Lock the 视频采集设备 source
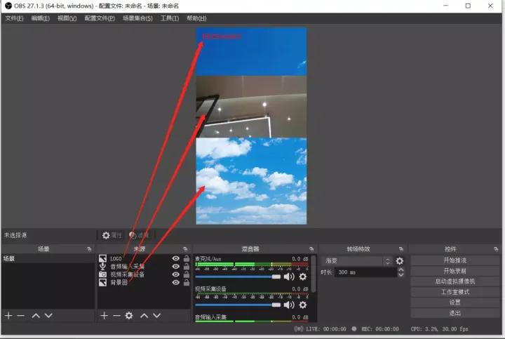Screen dimensions: 505x339 click(x=186, y=274)
